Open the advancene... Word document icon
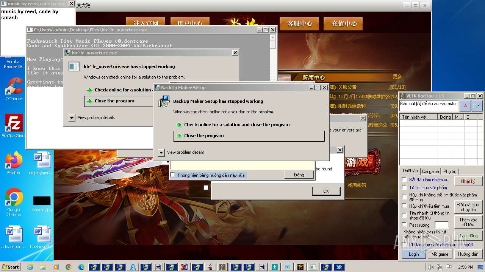The height and width of the screenshot is (272, 485). click(14, 237)
